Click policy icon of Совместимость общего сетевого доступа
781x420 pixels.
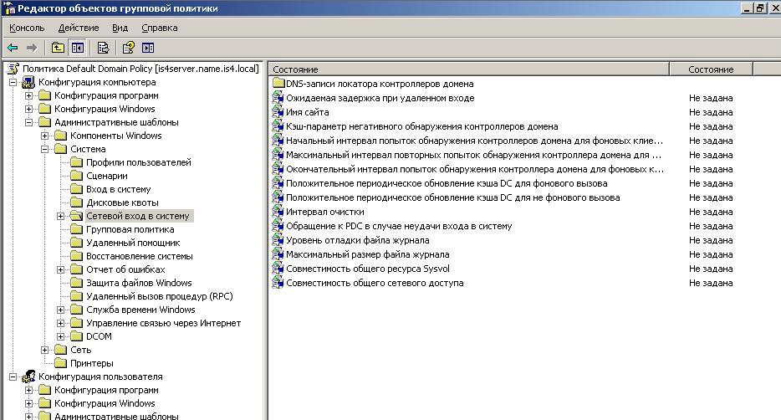pos(278,283)
